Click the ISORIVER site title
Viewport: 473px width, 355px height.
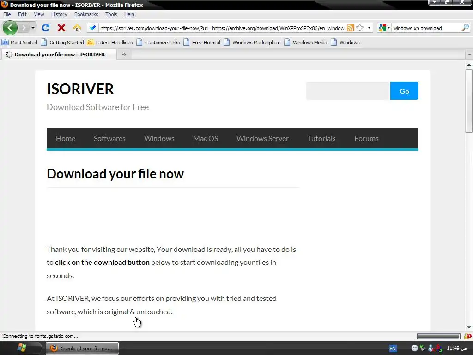80,89
